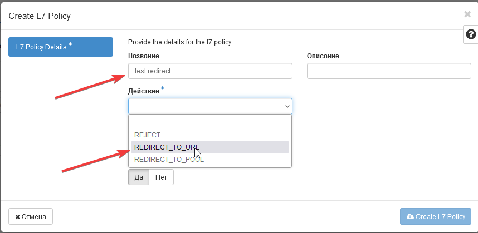
Task: Click the Действие dropdown chevron arrow
Action: click(x=287, y=106)
